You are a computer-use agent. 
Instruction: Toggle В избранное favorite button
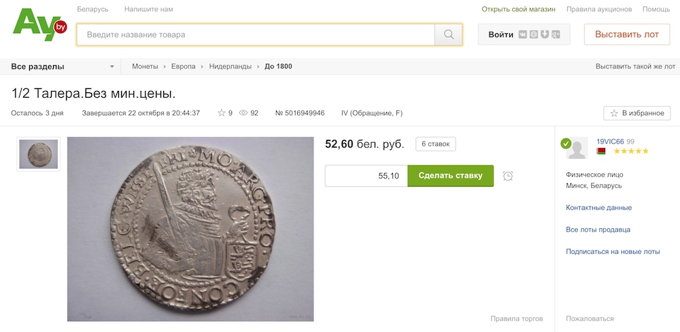pyautogui.click(x=637, y=113)
